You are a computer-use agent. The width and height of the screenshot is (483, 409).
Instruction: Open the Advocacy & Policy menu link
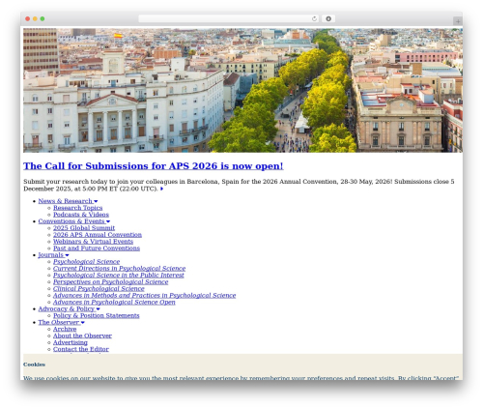pos(67,309)
